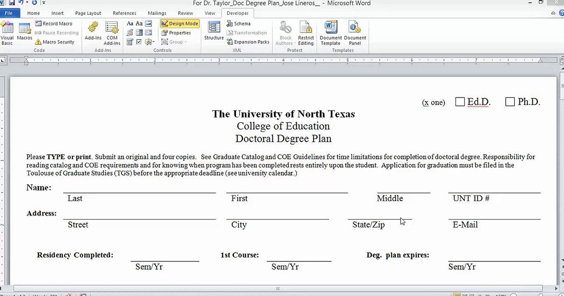Start Record Macro
The height and width of the screenshot is (296, 564).
click(53, 23)
